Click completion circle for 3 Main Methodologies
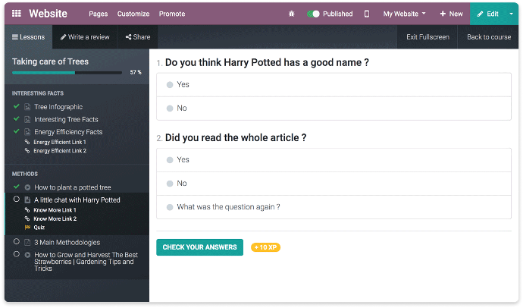Screen dimensions: 523x308 pos(17,241)
